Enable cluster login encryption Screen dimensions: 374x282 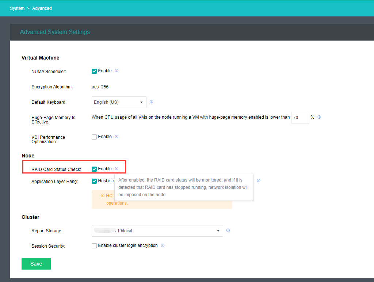[x=94, y=245]
